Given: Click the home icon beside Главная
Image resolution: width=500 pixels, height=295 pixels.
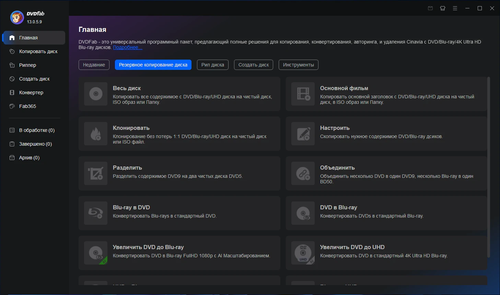Looking at the screenshot, I should coord(12,38).
